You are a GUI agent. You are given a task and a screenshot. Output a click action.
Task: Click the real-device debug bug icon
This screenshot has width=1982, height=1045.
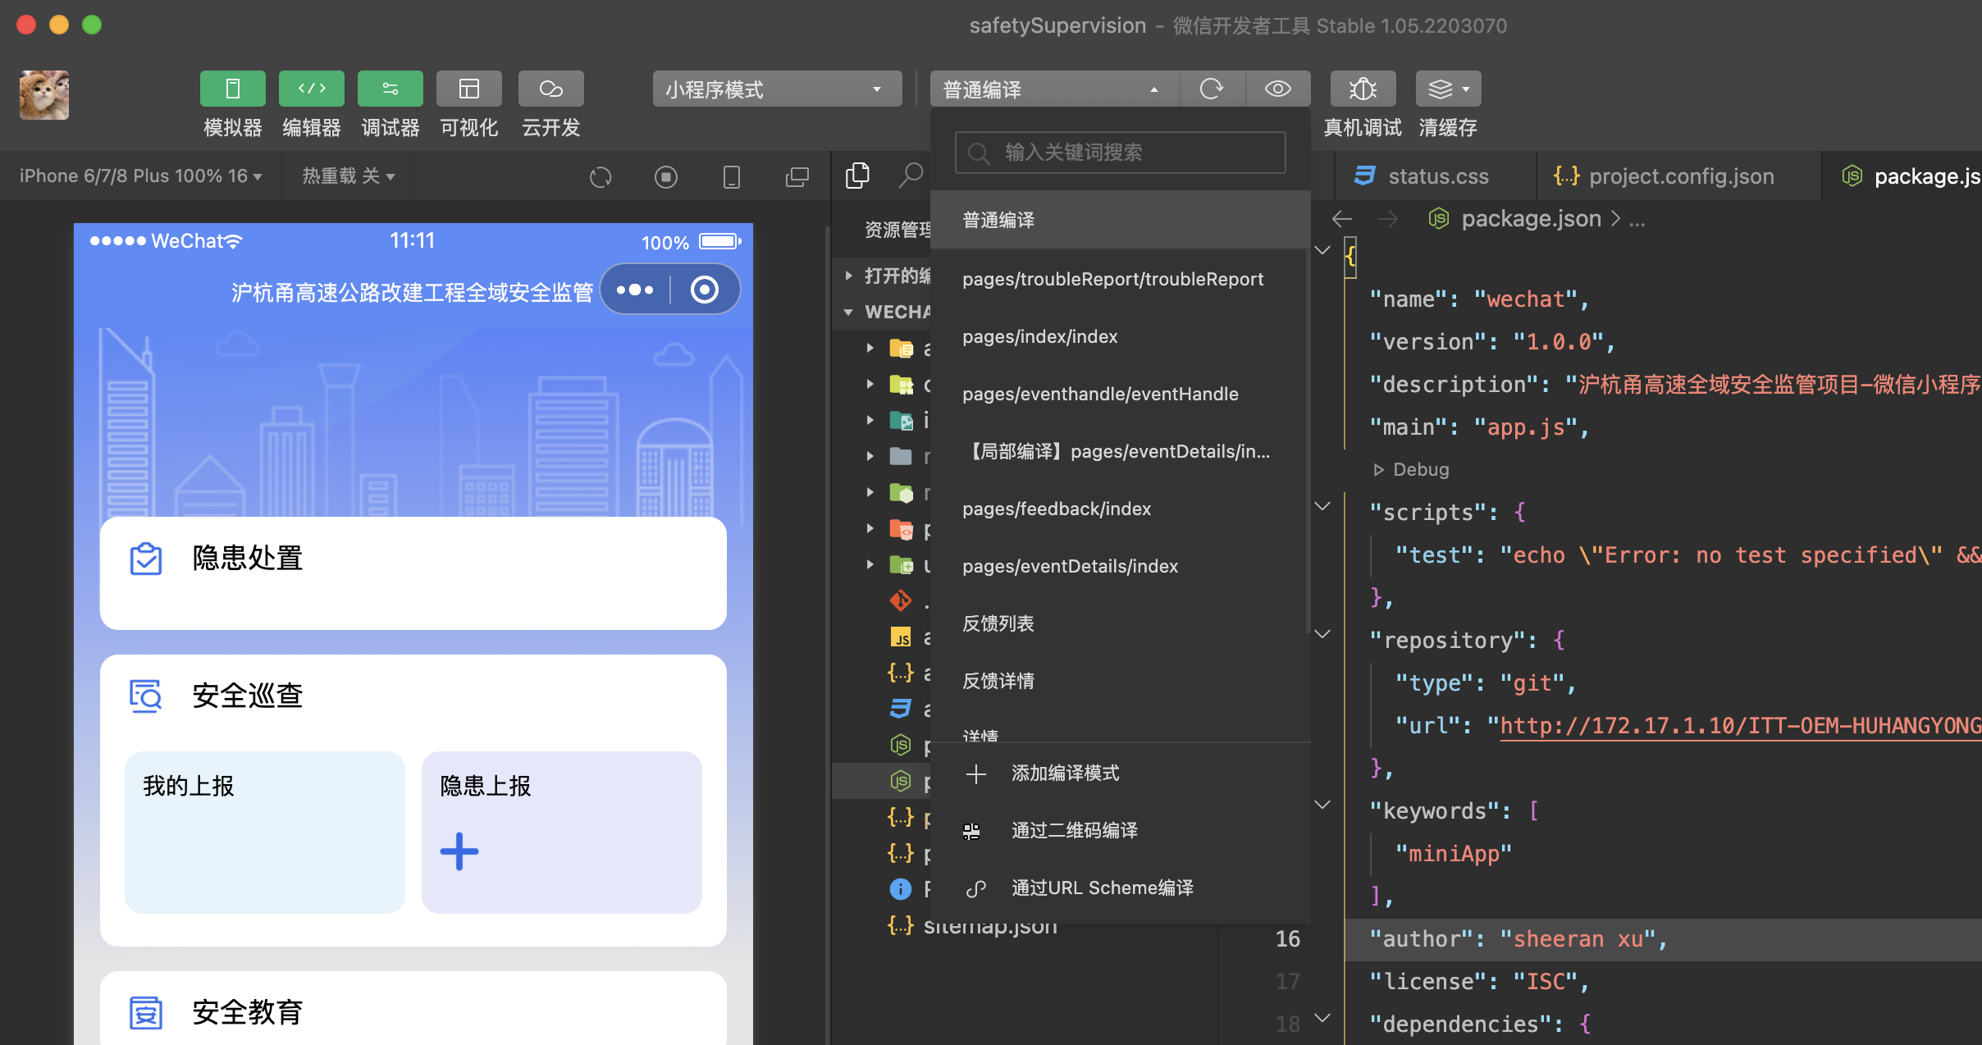pos(1363,89)
